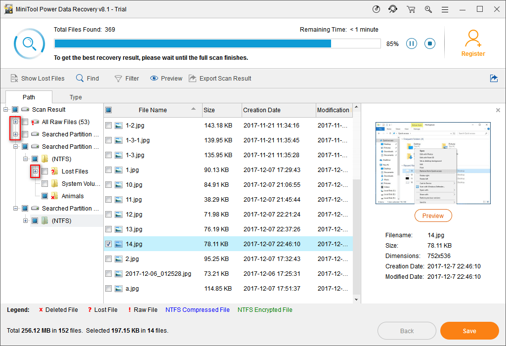
Task: Click Export Scan Result
Action: pyautogui.click(x=220, y=78)
